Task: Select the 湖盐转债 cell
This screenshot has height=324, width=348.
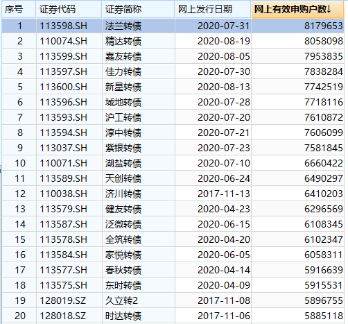Action: coord(139,163)
